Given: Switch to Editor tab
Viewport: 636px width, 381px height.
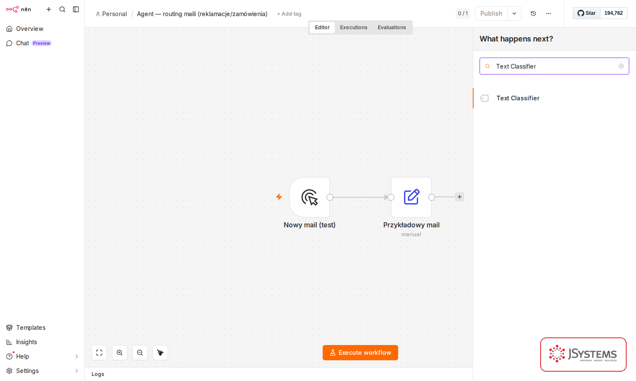Looking at the screenshot, I should [322, 28].
